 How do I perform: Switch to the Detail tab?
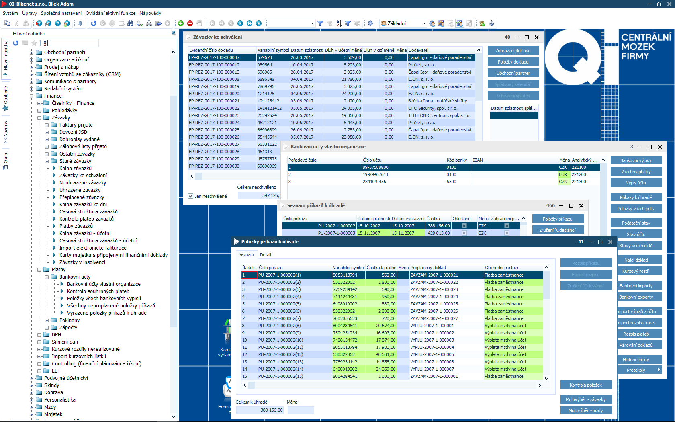[265, 255]
